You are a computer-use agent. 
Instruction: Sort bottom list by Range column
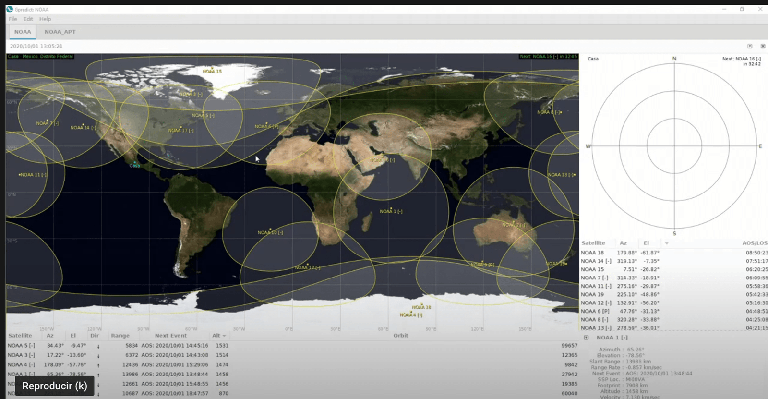point(120,336)
